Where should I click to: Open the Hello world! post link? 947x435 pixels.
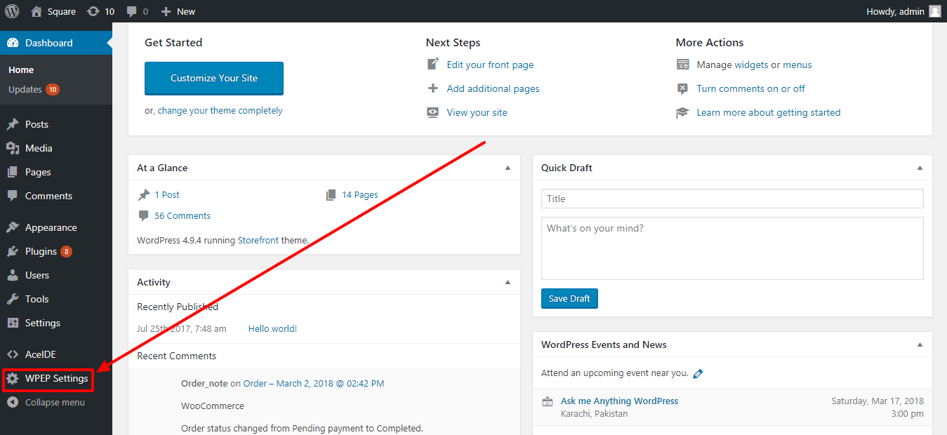(272, 328)
